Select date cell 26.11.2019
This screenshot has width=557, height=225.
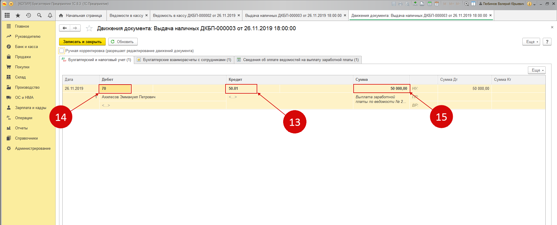(81, 88)
